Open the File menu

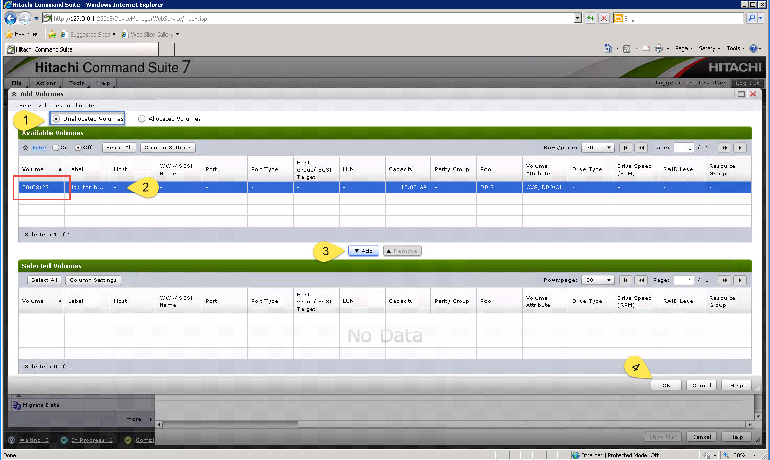(x=17, y=83)
